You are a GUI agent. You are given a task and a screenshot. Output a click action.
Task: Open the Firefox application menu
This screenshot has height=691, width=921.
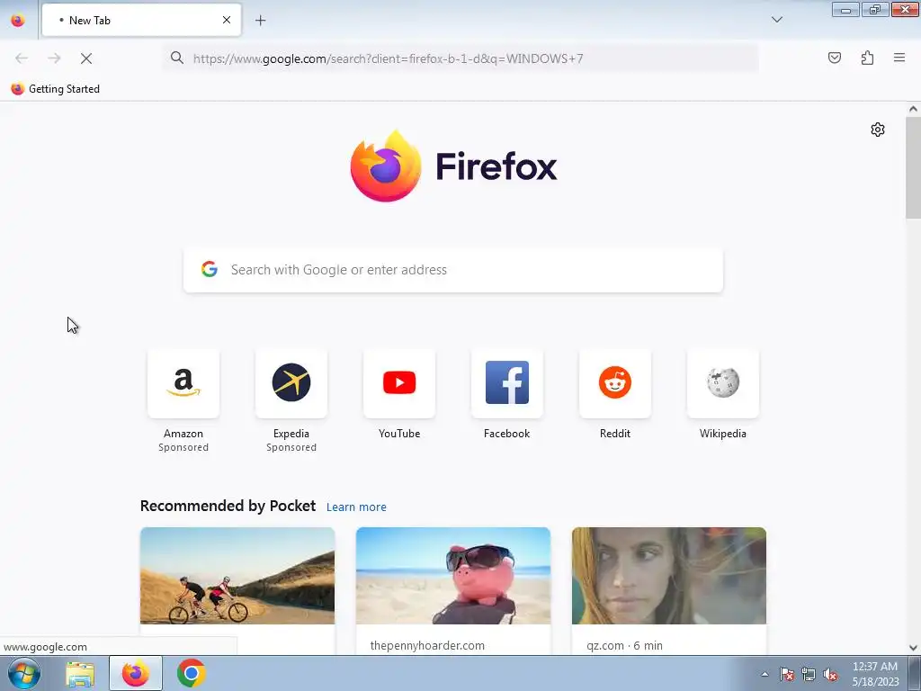pyautogui.click(x=899, y=58)
